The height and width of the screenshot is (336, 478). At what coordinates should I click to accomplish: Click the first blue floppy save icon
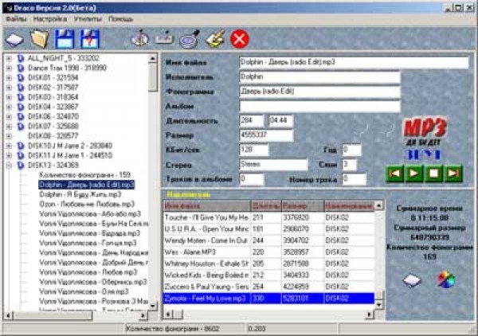coord(65,37)
